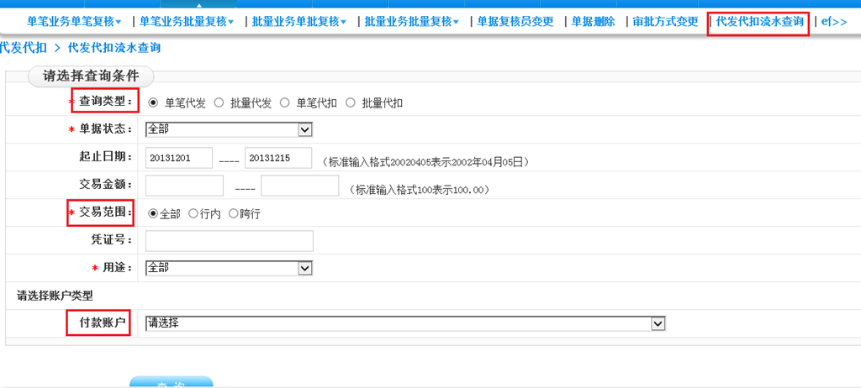Choose 跨行 as the transaction scope
Image resolution: width=861 pixels, height=388 pixels.
[x=234, y=213]
